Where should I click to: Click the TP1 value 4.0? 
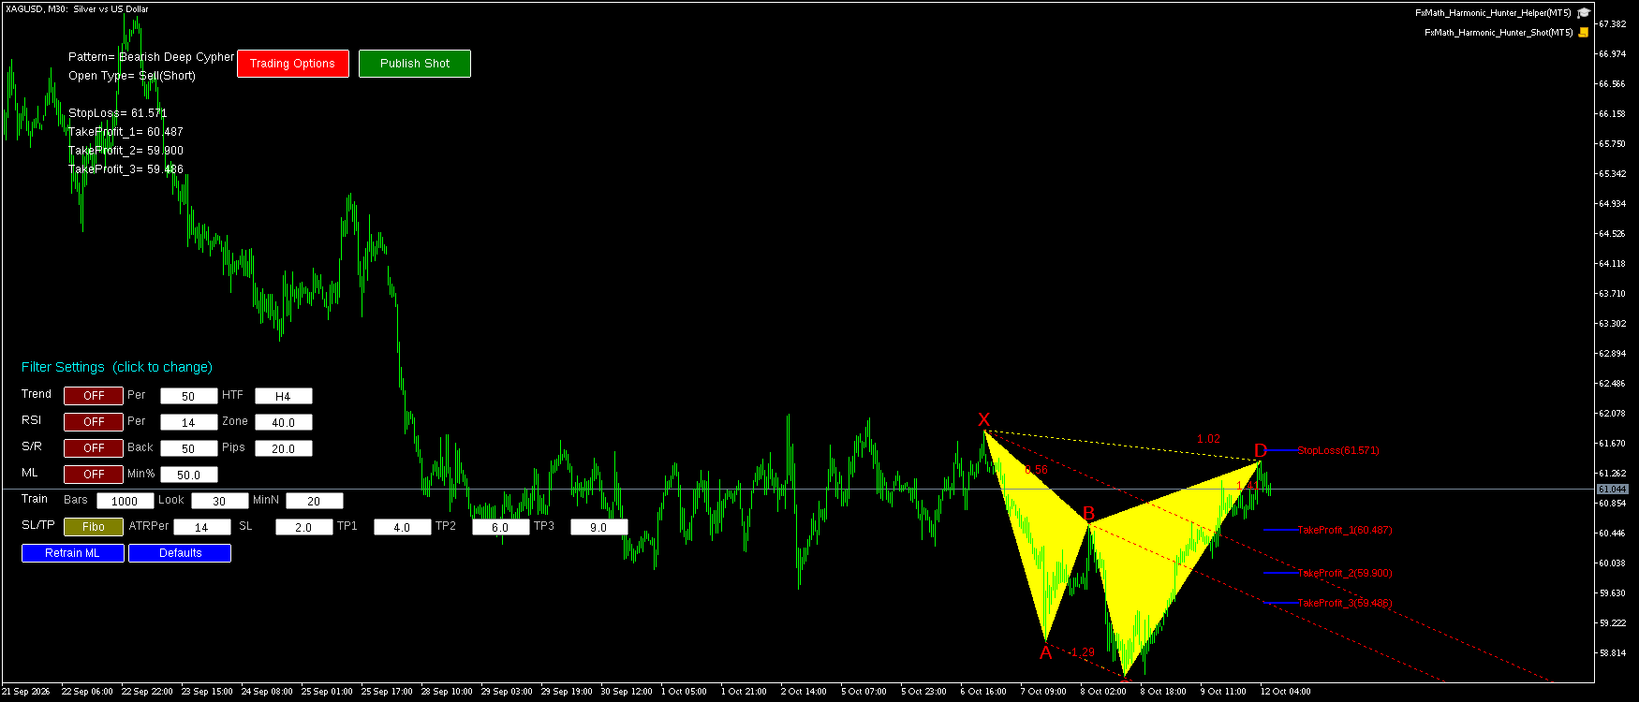click(403, 527)
